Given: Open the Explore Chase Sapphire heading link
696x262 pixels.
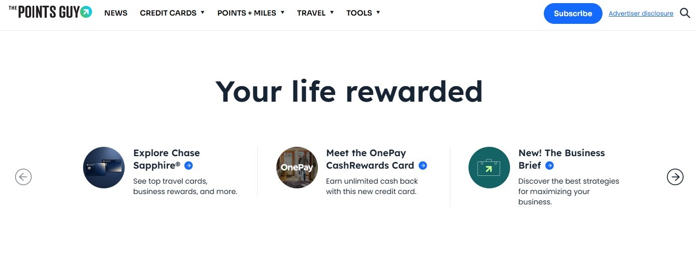Looking at the screenshot, I should click(166, 153).
